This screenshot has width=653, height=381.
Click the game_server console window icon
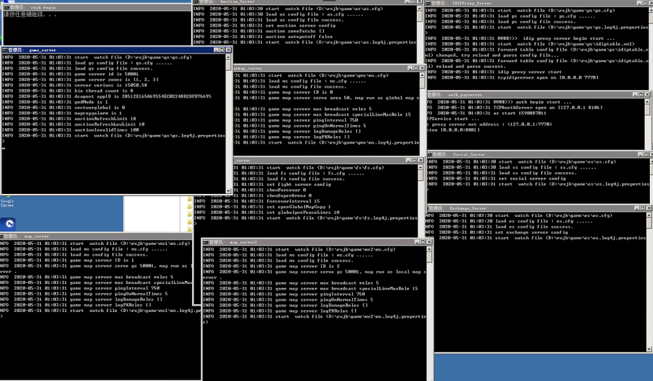coord(4,50)
